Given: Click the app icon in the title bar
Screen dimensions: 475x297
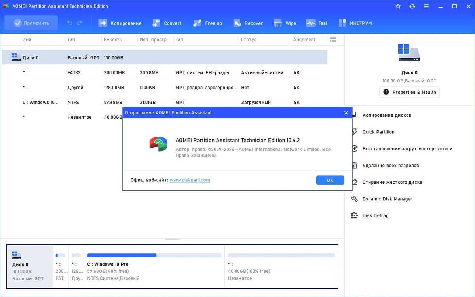Looking at the screenshot, I should pyautogui.click(x=6, y=6).
